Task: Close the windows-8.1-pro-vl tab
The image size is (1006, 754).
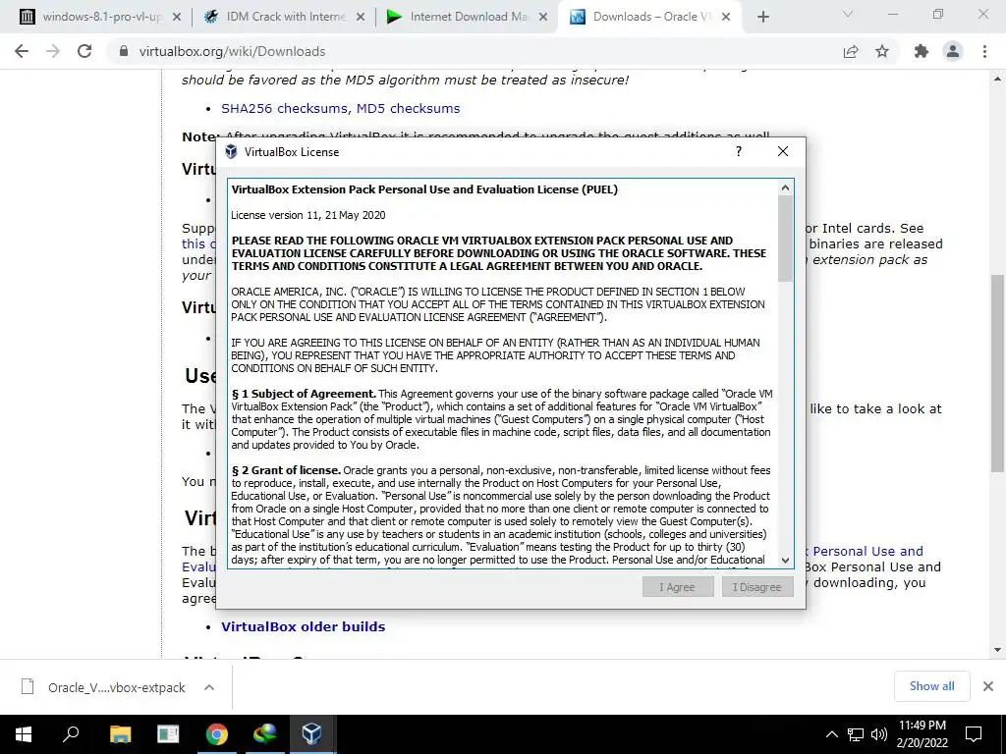Action: (177, 18)
